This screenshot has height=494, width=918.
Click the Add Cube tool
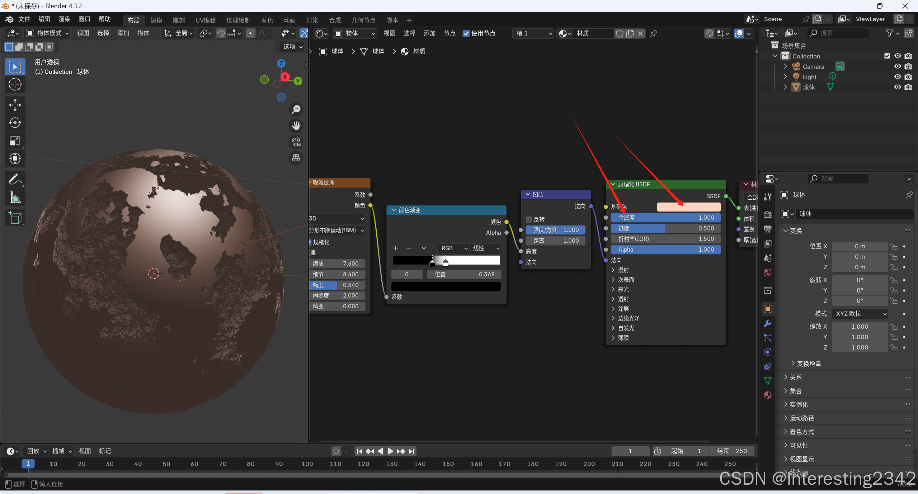(x=15, y=218)
